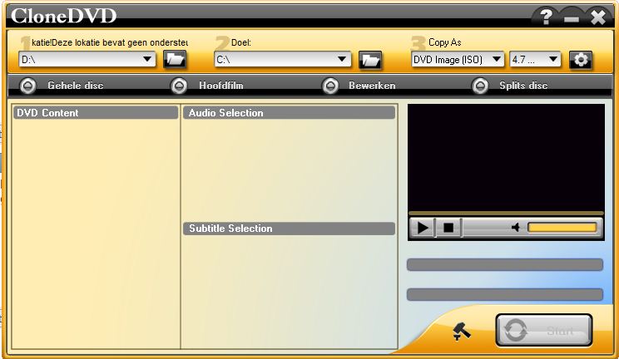Choose the Bewerken mode

click(x=330, y=85)
